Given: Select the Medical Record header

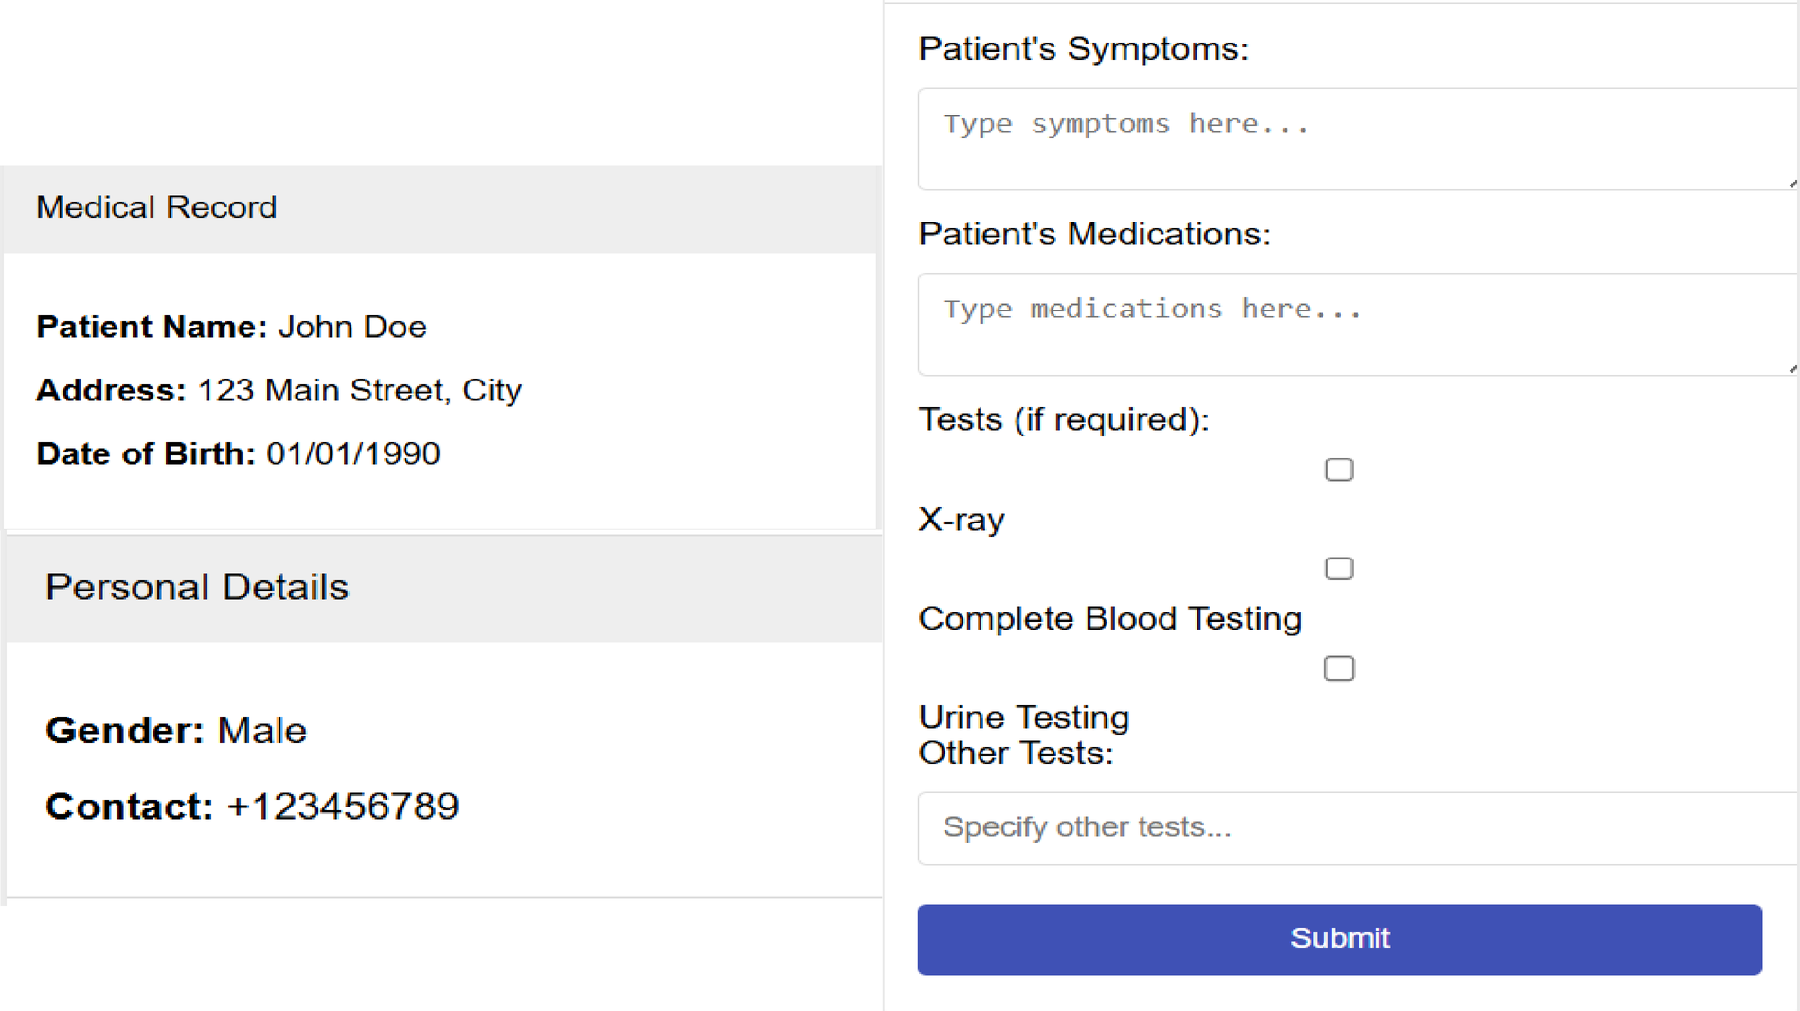Looking at the screenshot, I should [x=156, y=207].
